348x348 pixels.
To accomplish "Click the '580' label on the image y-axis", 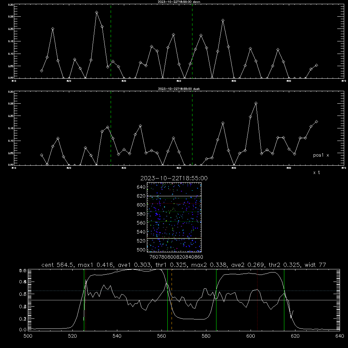I will tap(141, 214).
